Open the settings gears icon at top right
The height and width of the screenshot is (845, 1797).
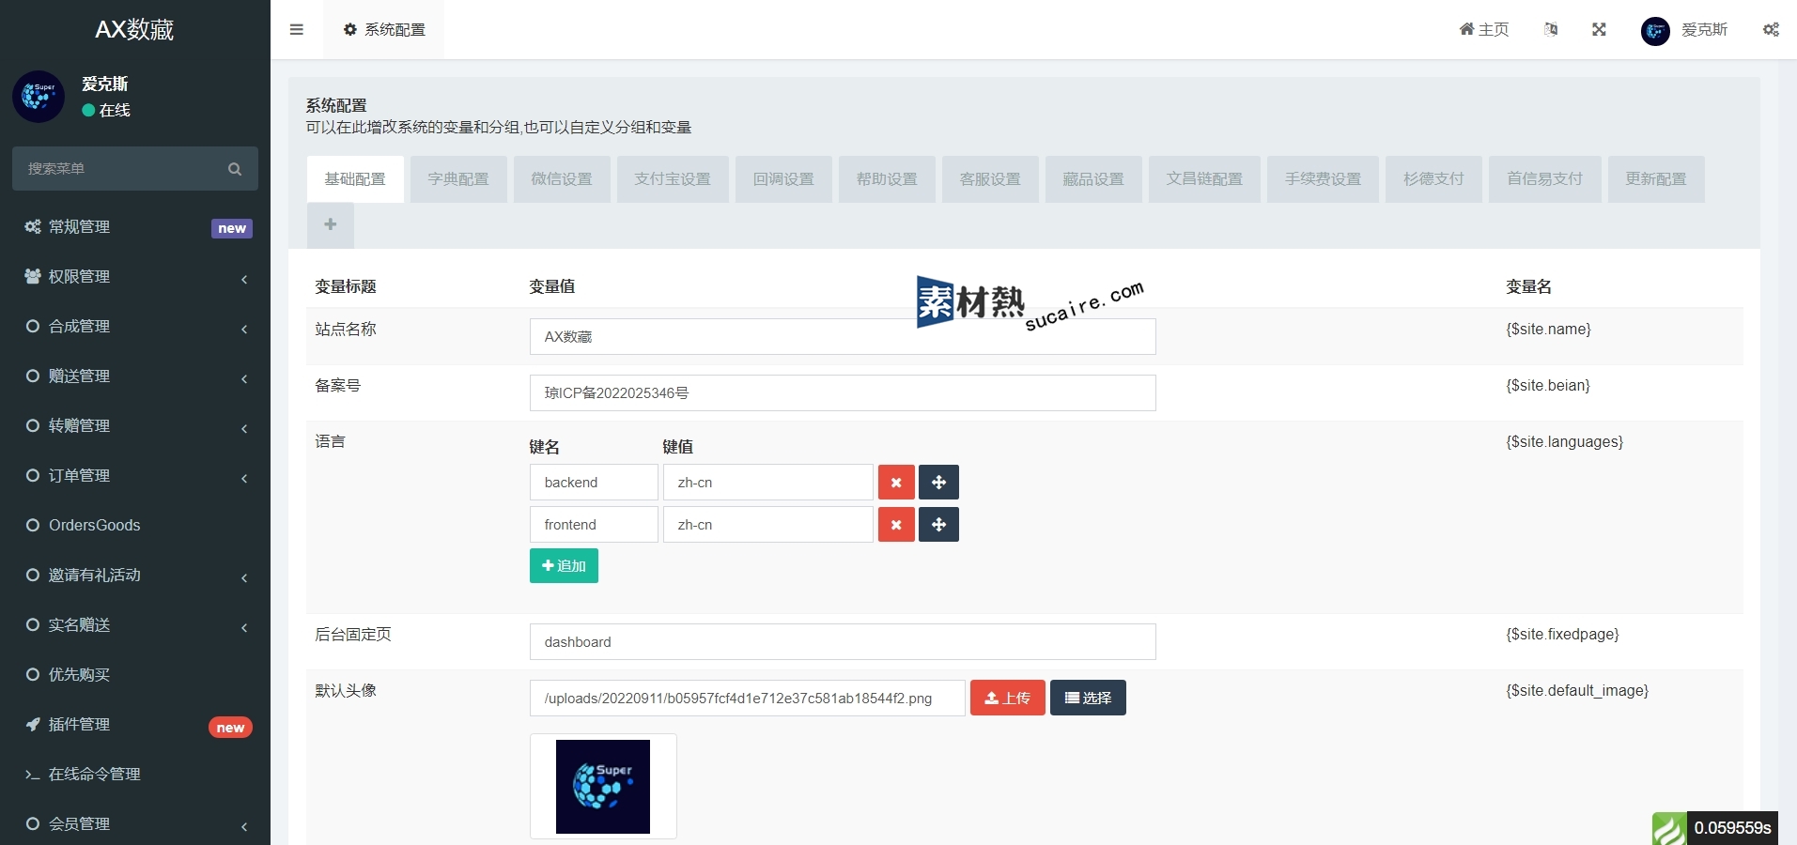[1771, 29]
